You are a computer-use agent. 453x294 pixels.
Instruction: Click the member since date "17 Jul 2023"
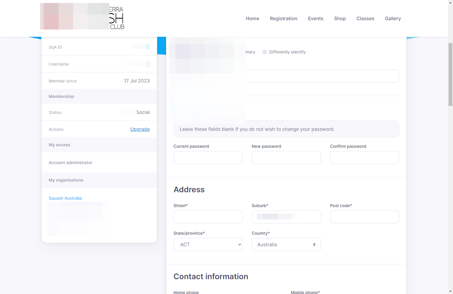click(x=137, y=81)
